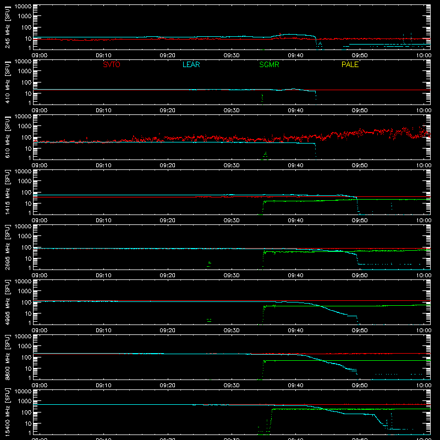Click the red SVTO legend label
Image resolution: width=440 pixels, height=440 pixels.
(112, 64)
